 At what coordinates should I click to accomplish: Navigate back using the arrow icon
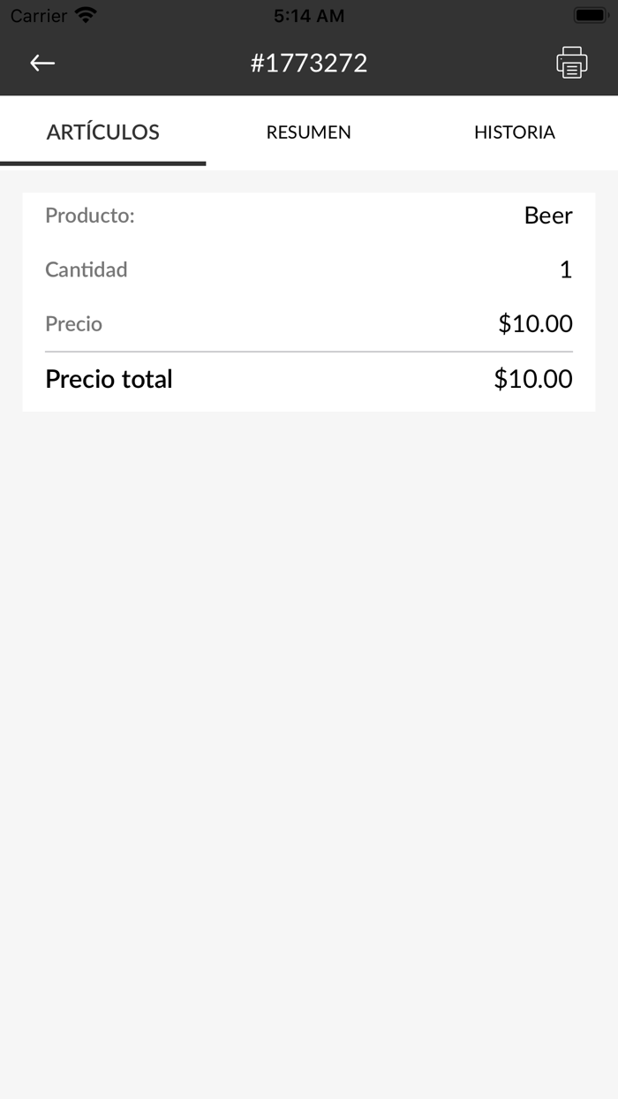tap(41, 63)
